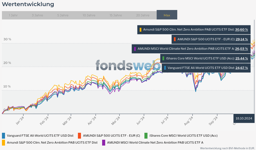The image size is (256, 150).
Task: Click the Max time range tab
Action: [167, 15]
